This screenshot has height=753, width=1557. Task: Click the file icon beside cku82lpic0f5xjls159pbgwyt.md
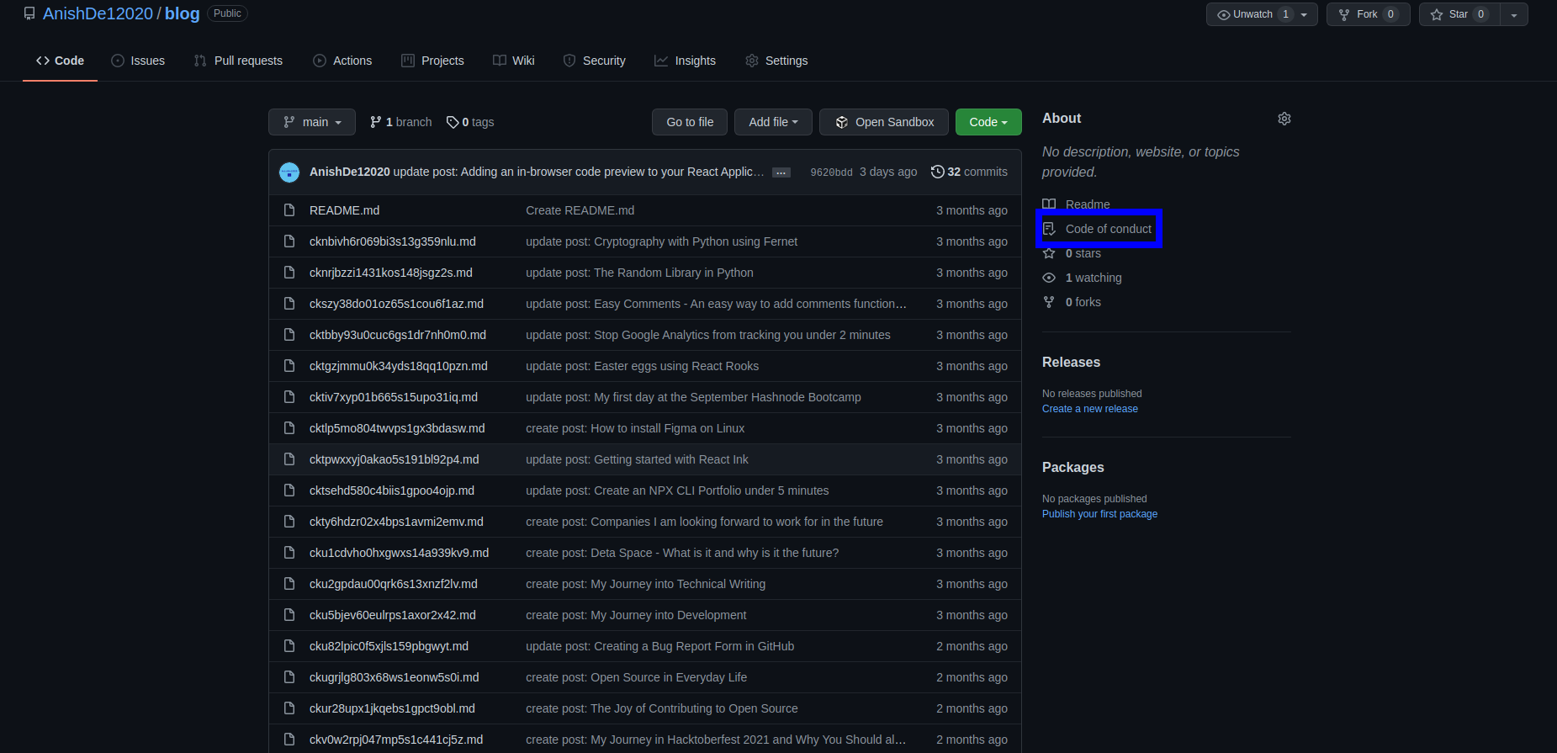click(289, 646)
